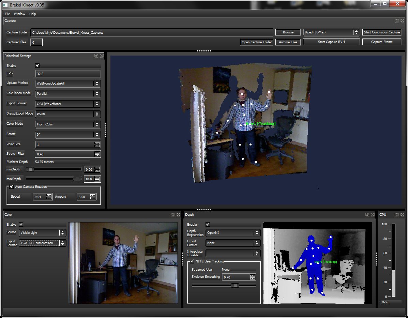408x318 pixels.
Task: Click the FPS 32.6 field
Action: coord(68,74)
